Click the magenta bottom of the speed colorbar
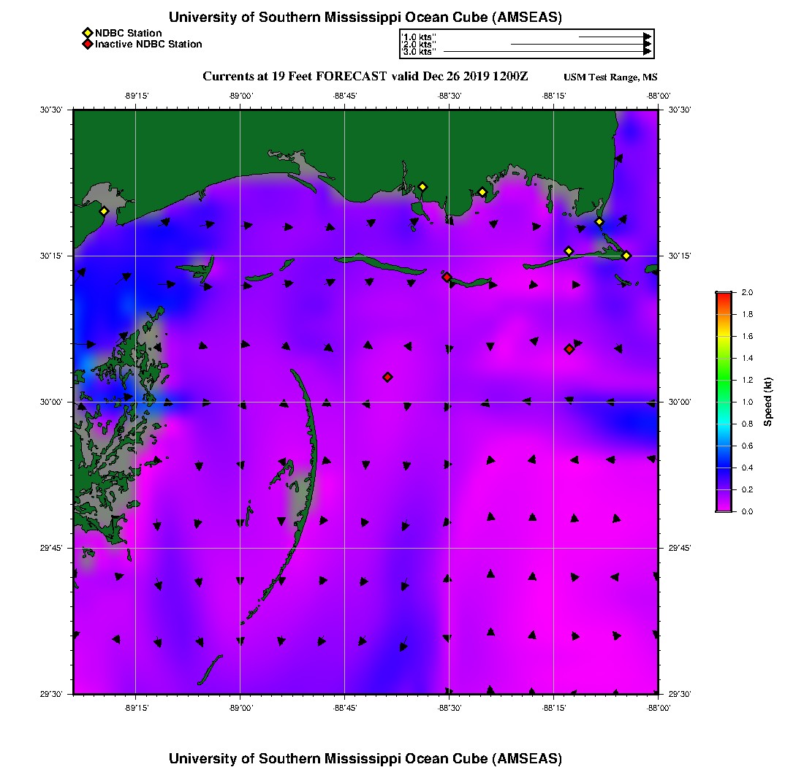Viewport: 804px width, 767px height. (723, 508)
